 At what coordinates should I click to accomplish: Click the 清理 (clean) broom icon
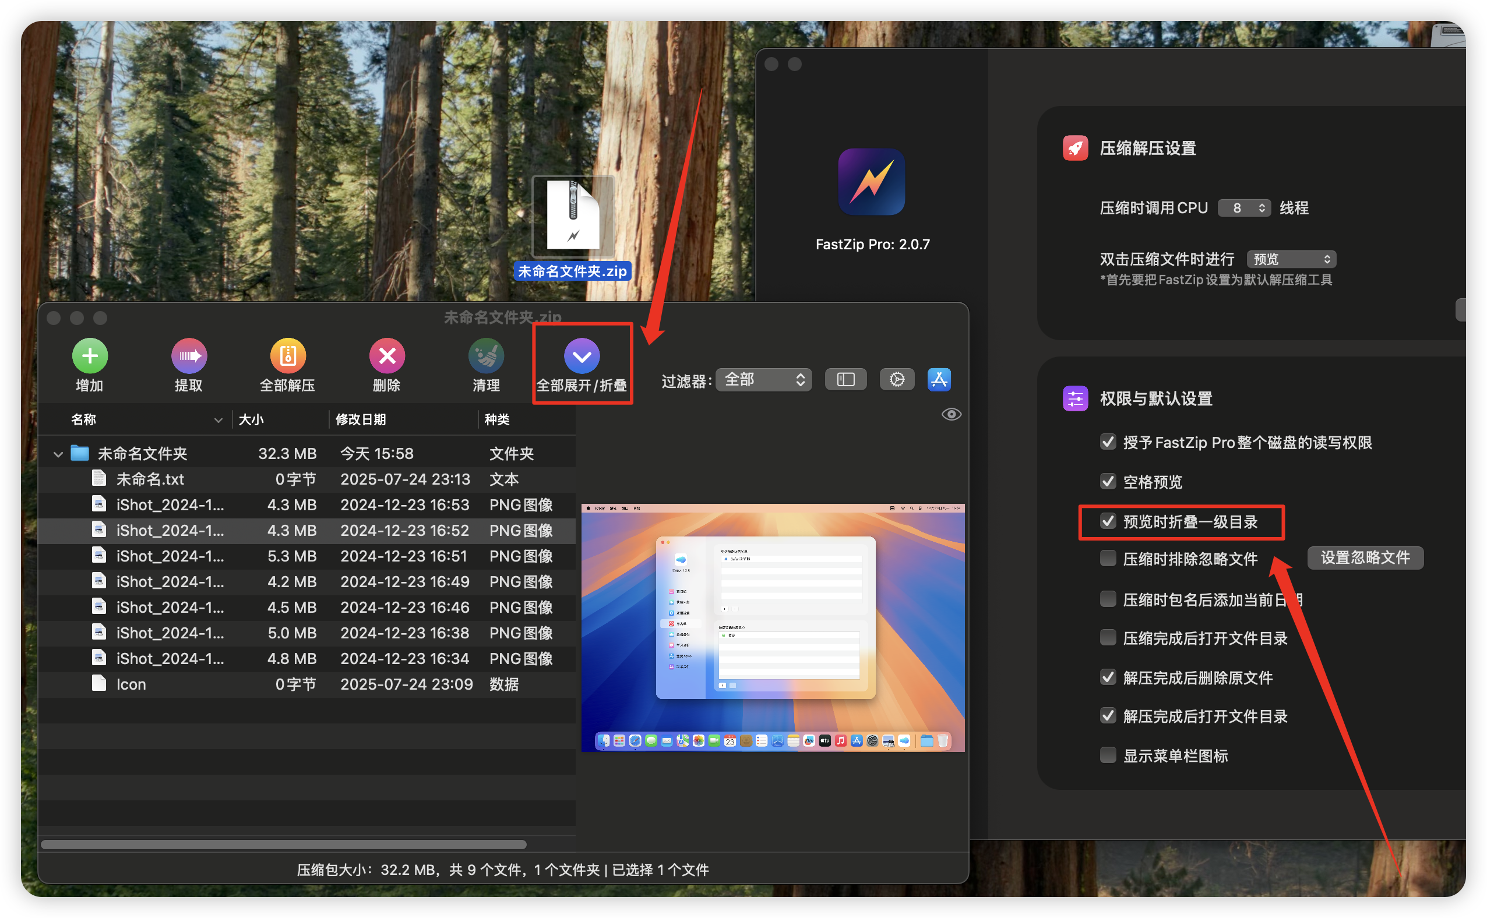[x=486, y=356]
